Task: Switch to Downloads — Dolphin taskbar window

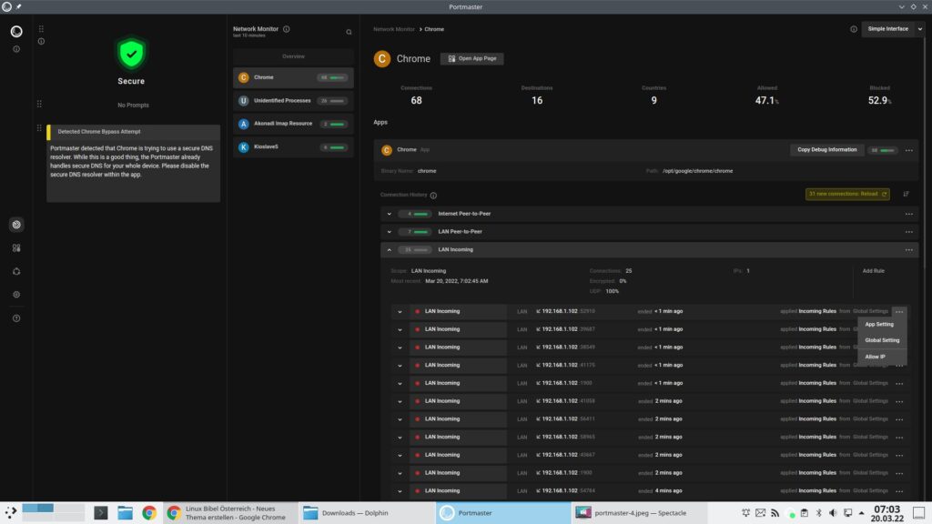Action: (367, 513)
